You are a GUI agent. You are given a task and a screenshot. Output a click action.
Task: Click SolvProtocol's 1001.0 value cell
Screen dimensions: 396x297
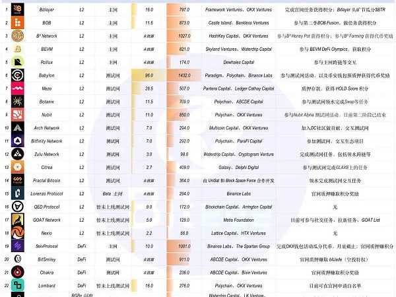[x=184, y=246]
